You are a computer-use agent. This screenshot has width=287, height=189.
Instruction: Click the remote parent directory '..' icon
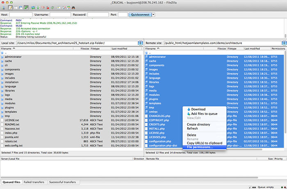coord(146,53)
